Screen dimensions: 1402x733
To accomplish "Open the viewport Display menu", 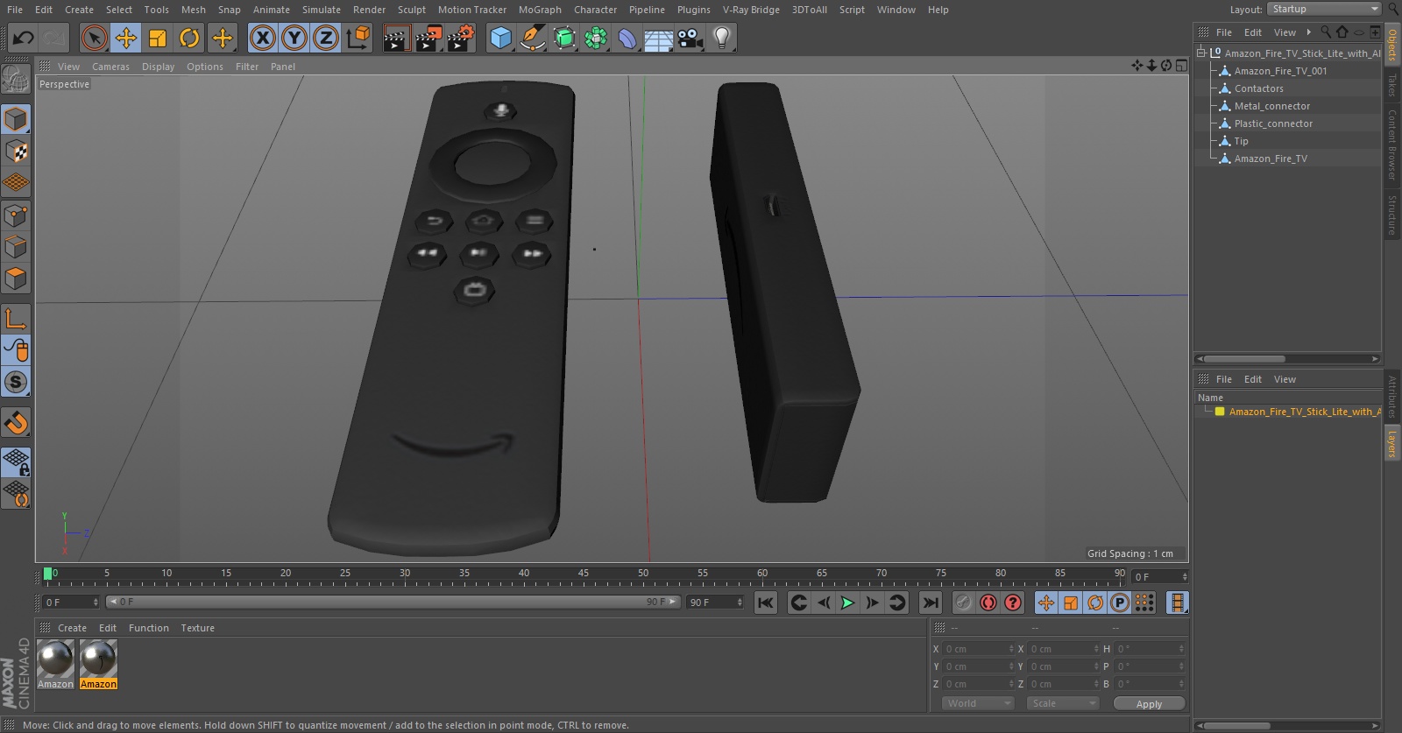I will [x=158, y=67].
